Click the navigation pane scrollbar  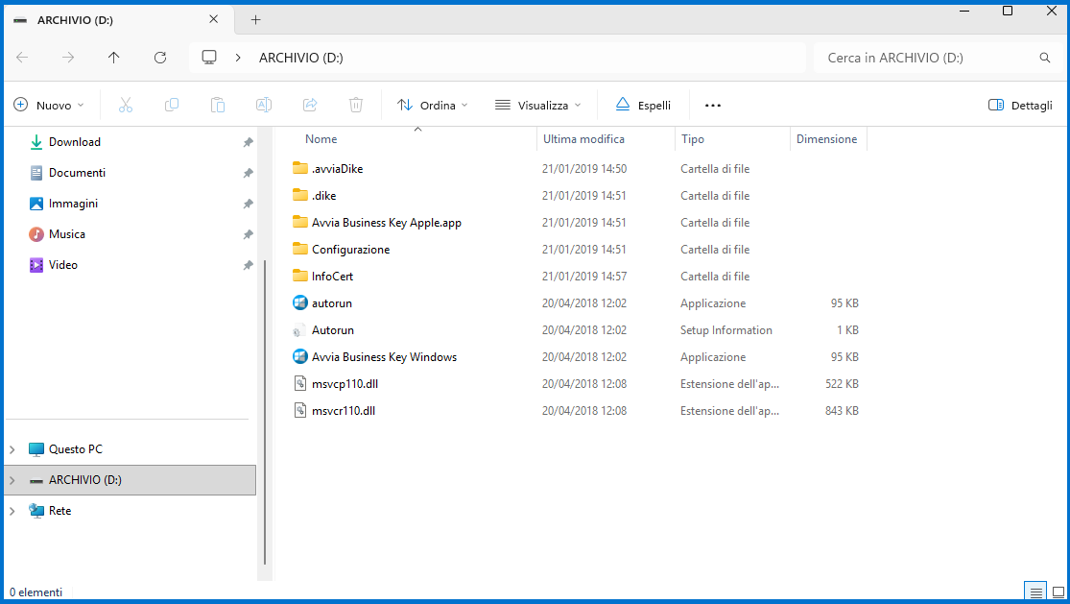tap(265, 412)
